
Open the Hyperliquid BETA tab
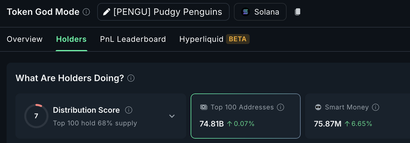(214, 39)
